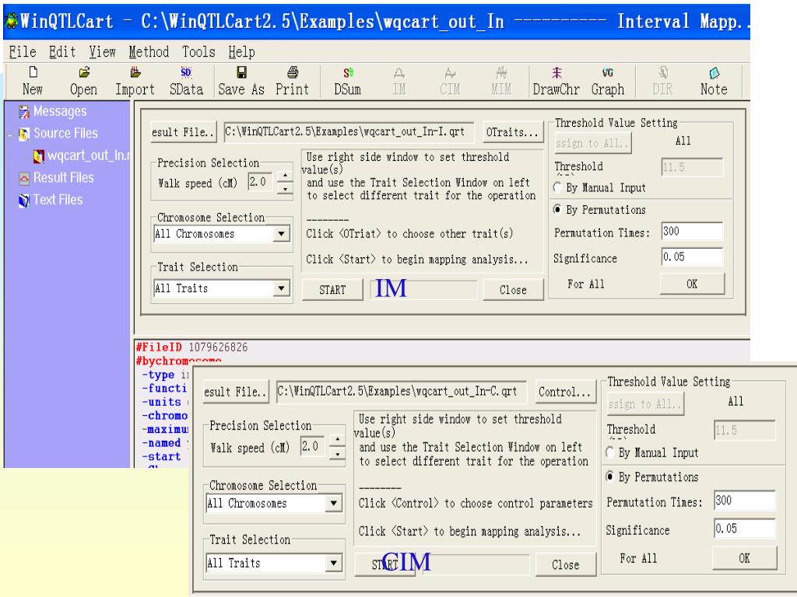Click Result File button in CIM panel

[x=236, y=393]
